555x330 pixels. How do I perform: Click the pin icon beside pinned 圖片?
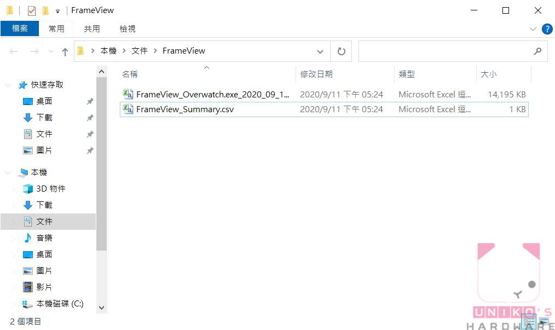(90, 151)
